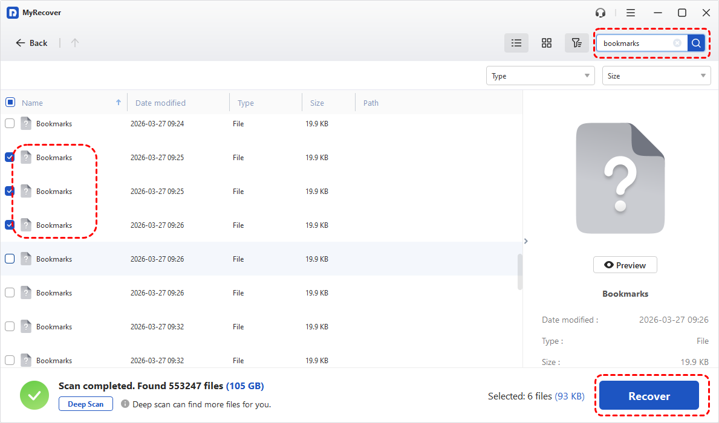Sort by Date modified column header

pos(160,103)
